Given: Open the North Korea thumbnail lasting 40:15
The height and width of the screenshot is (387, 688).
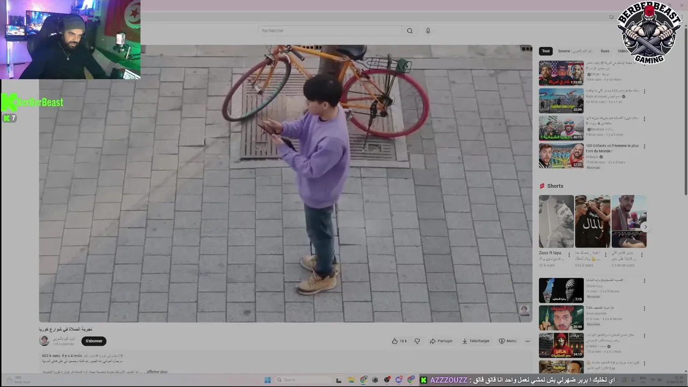Looking at the screenshot, I should [561, 128].
